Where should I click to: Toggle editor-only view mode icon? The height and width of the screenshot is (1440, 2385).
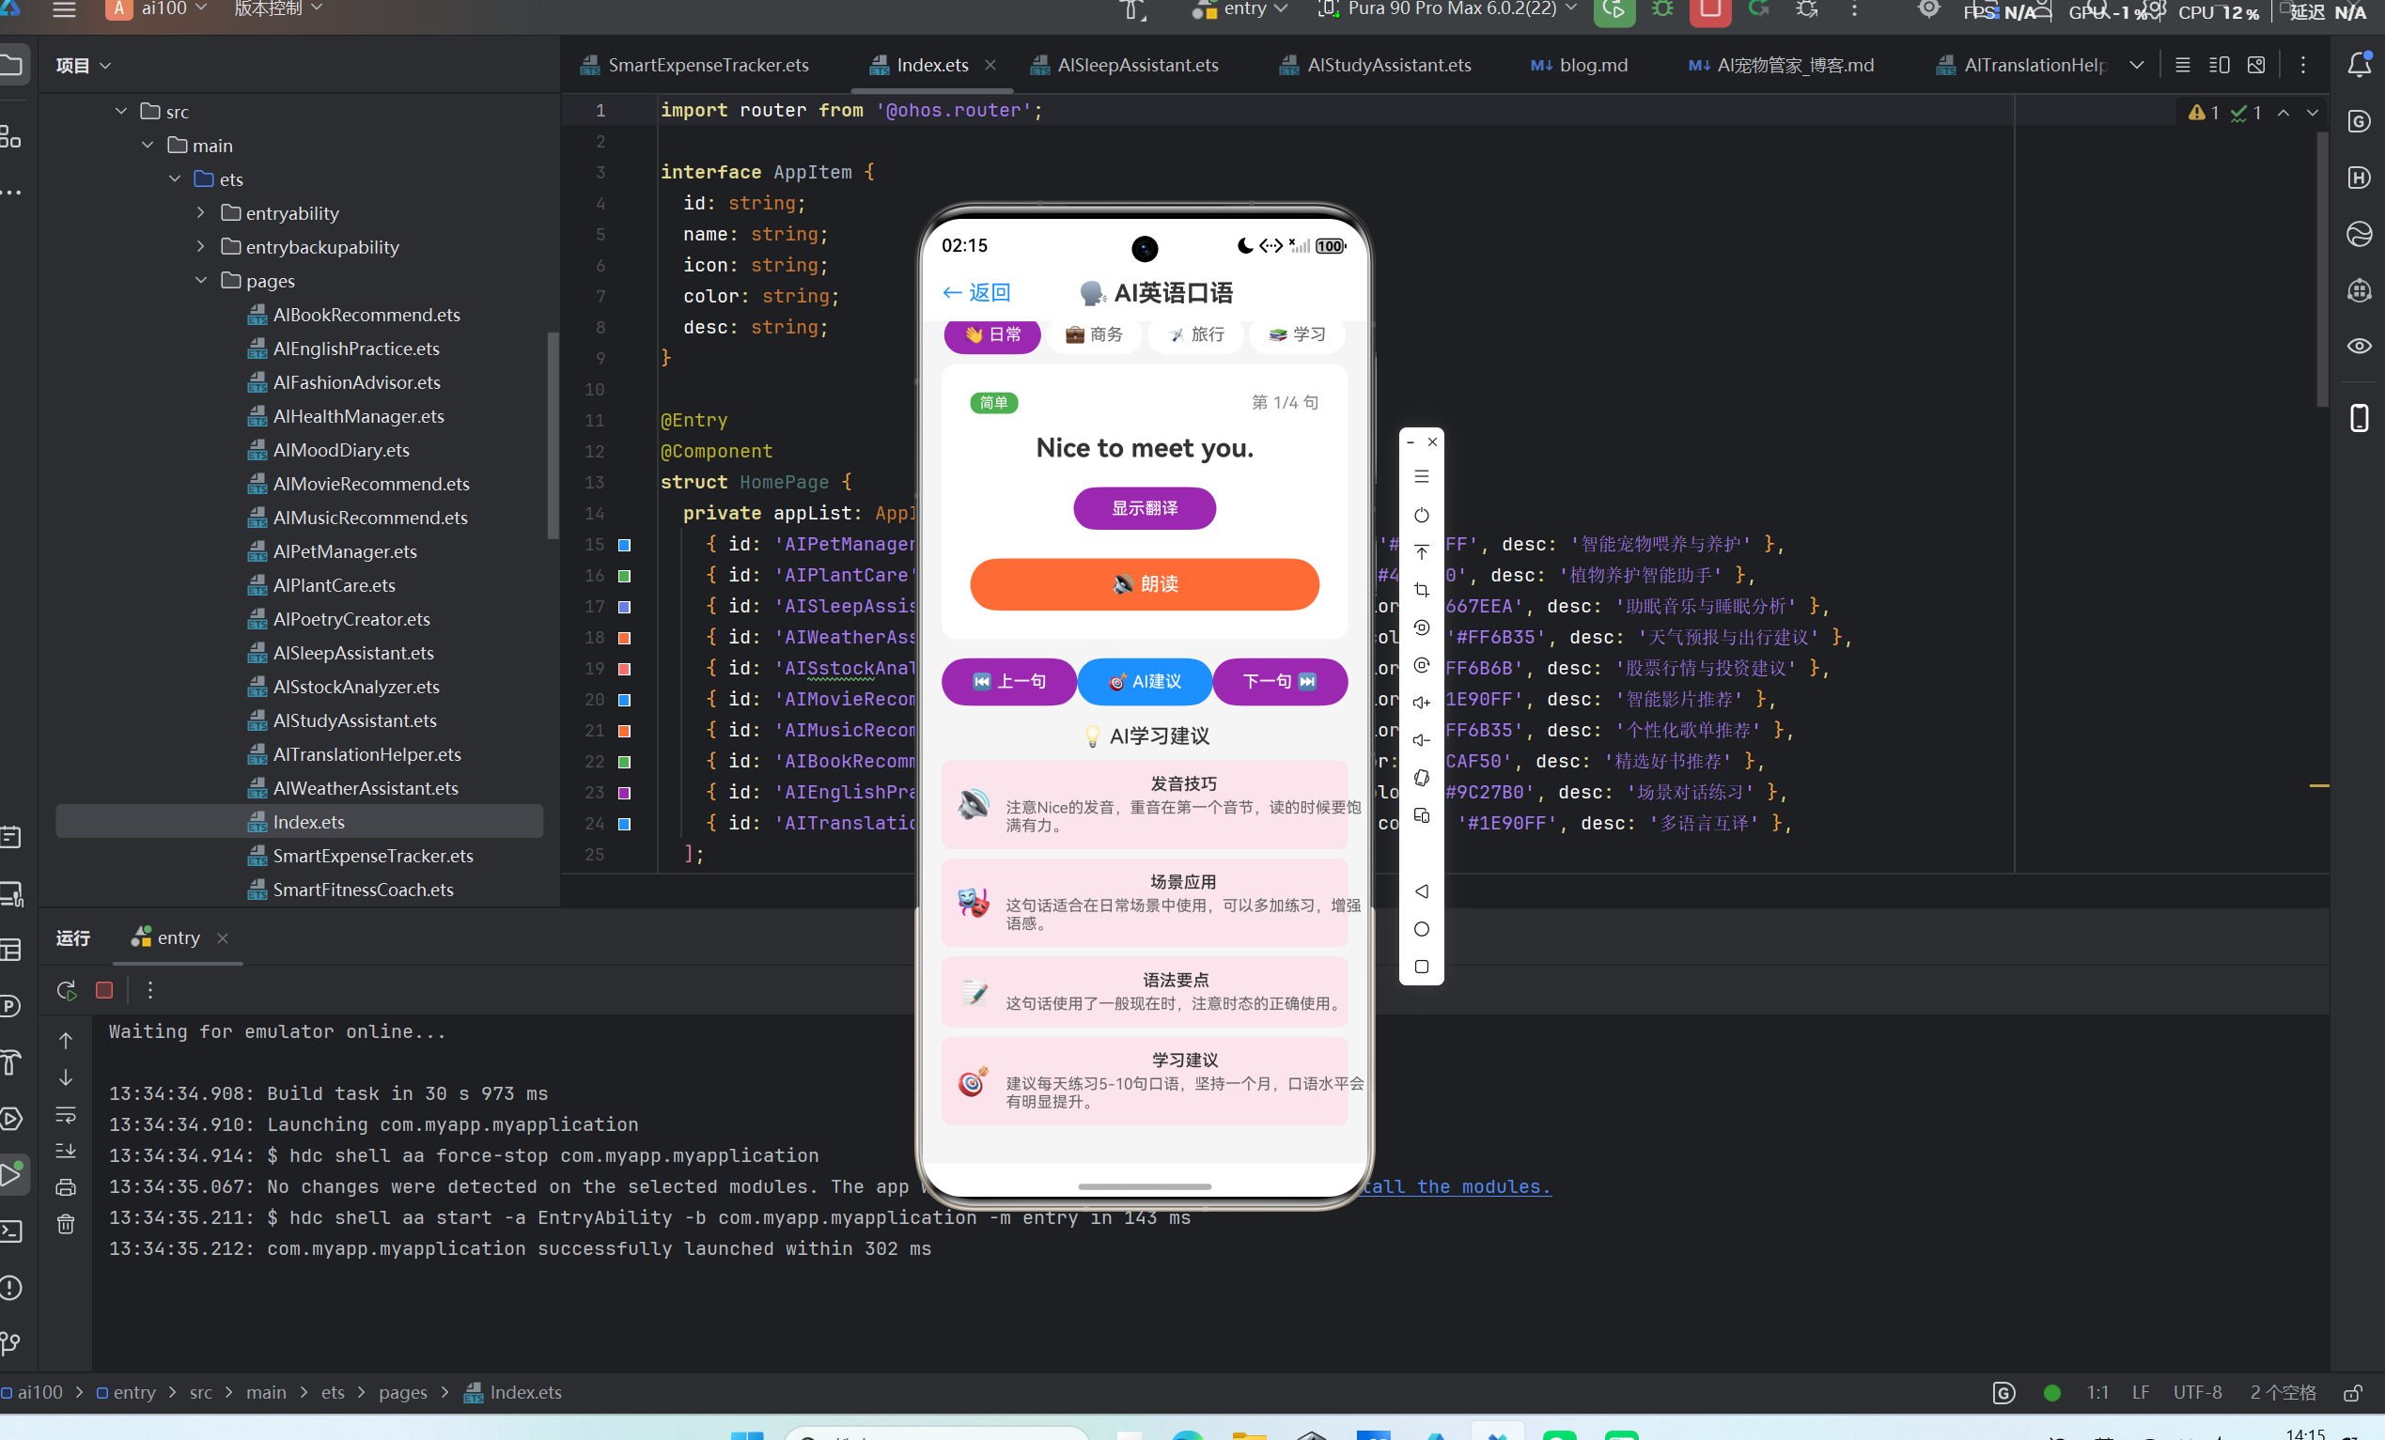pos(2183,65)
